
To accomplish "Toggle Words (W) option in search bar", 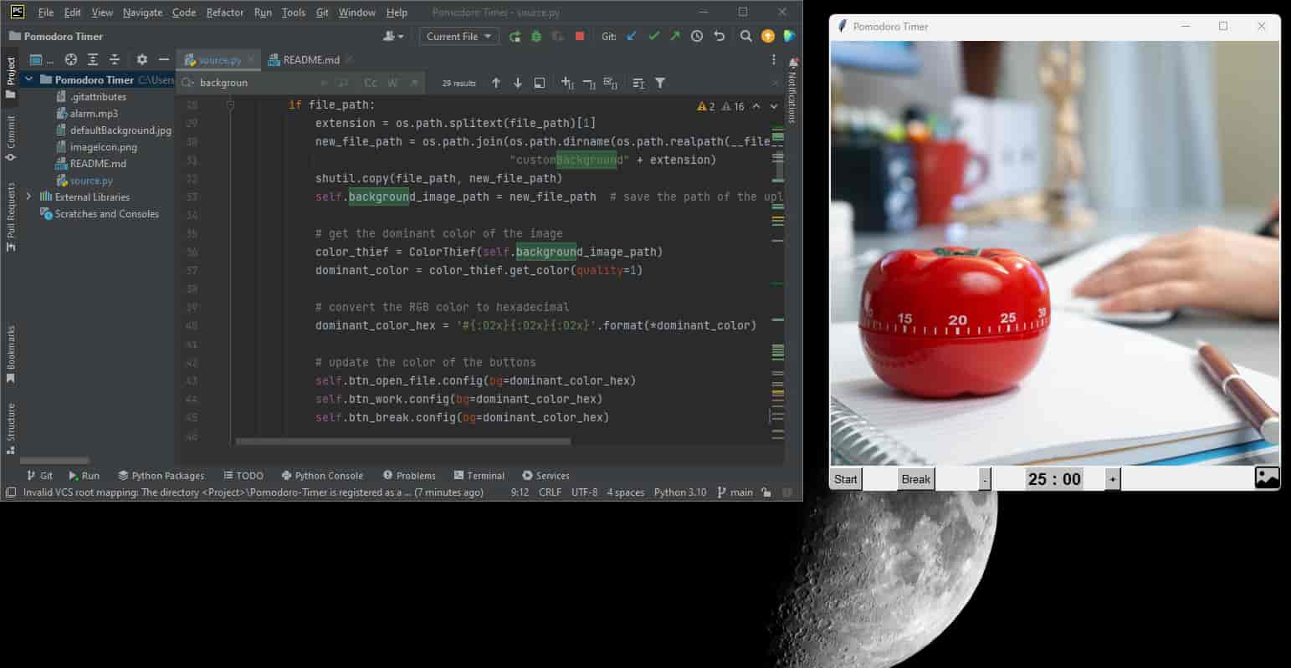I will (392, 83).
